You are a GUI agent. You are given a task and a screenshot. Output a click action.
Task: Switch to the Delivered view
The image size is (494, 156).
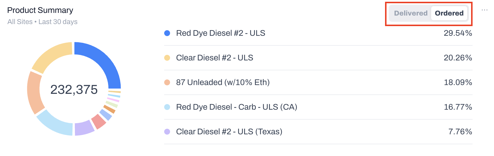click(x=411, y=13)
